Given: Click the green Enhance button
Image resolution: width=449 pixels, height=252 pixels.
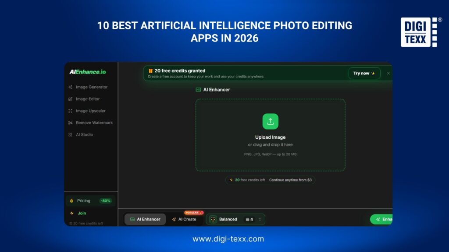Looking at the screenshot, I should click(x=381, y=220).
